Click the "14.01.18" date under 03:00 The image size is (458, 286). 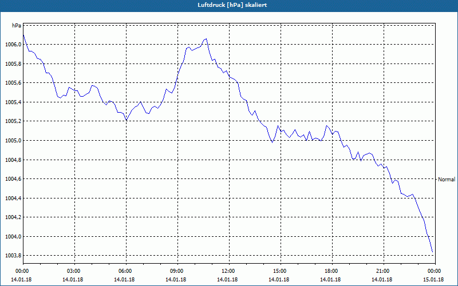(x=73, y=280)
